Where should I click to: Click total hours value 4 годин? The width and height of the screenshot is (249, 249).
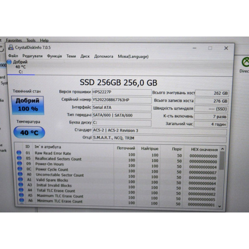tap(210, 124)
